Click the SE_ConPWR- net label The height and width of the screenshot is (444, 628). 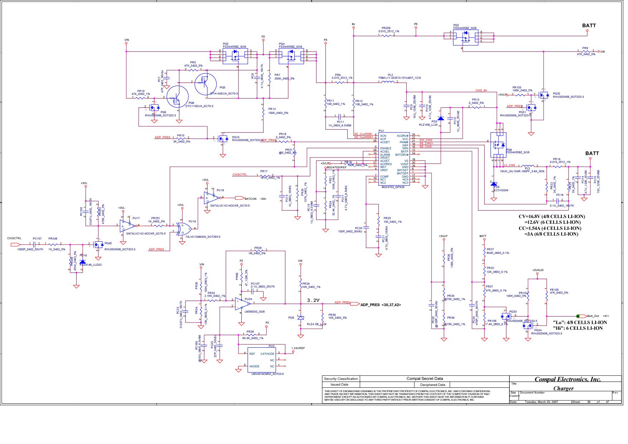click(x=363, y=134)
